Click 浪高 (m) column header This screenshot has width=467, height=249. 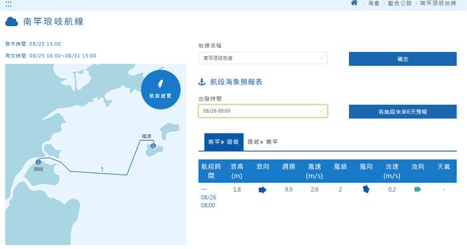(237, 171)
